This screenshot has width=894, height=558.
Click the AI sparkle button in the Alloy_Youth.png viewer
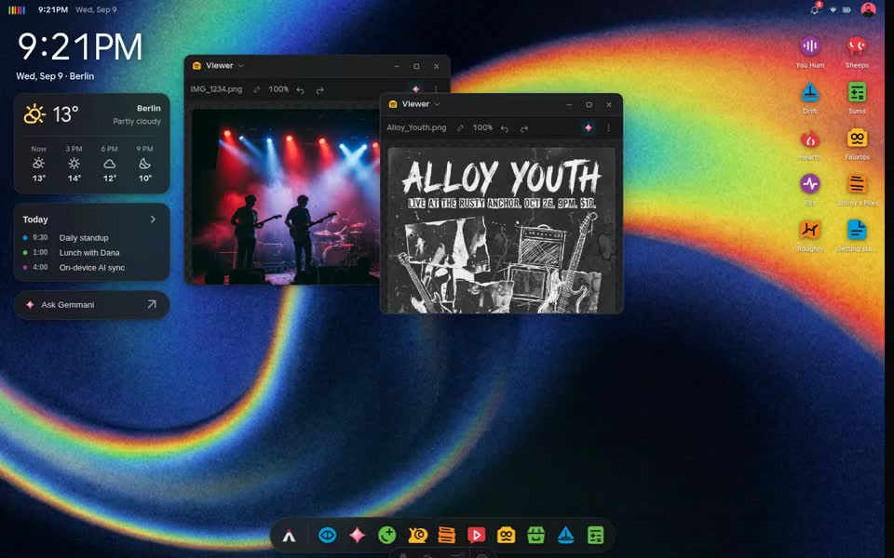tap(589, 128)
